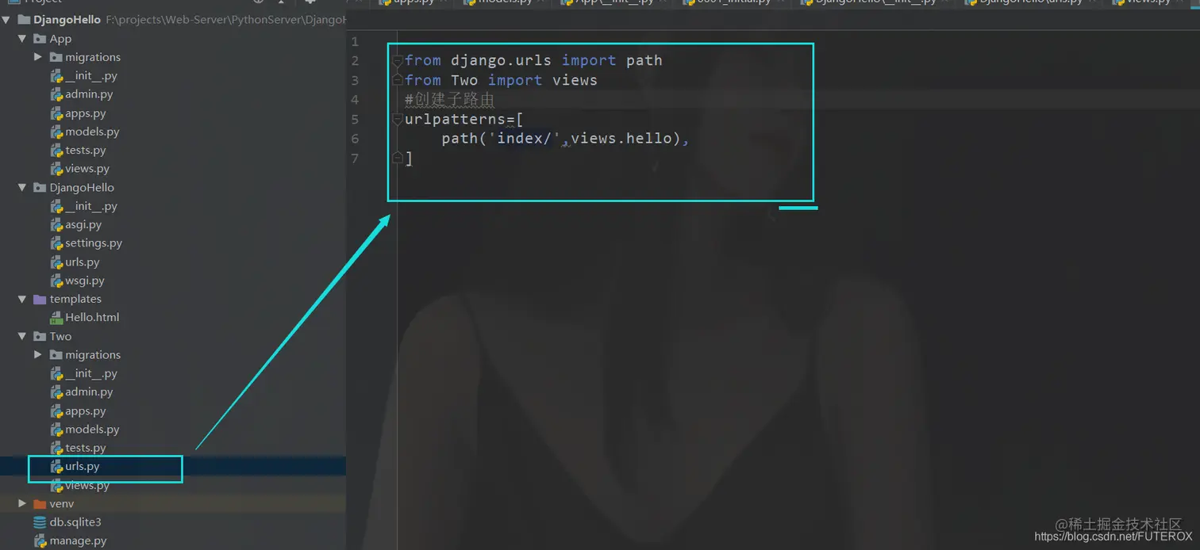The width and height of the screenshot is (1200, 550).
Task: Fold the import block at line 2
Action: coord(397,60)
